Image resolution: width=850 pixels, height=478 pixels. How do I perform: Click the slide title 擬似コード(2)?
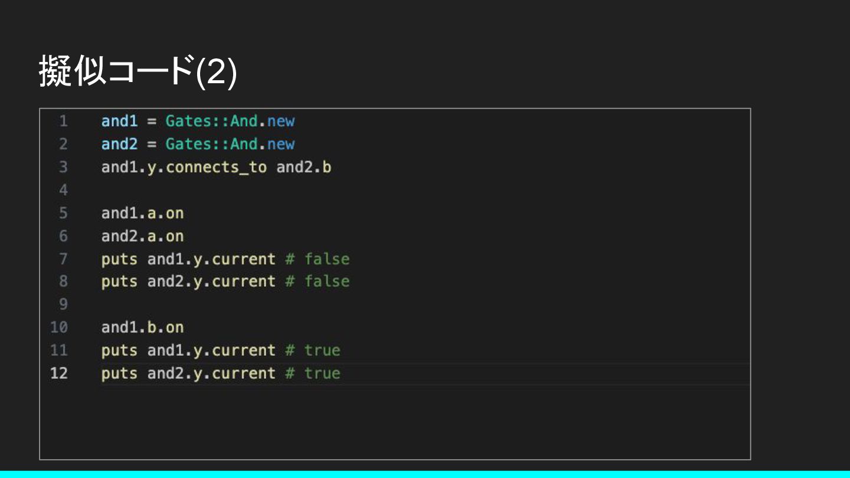click(138, 71)
